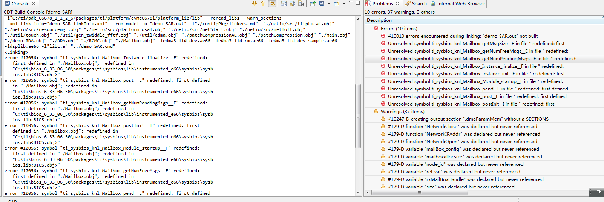This screenshot has height=202, width=604.
Task: Select the ret_val variable warning
Action: tap(484, 171)
